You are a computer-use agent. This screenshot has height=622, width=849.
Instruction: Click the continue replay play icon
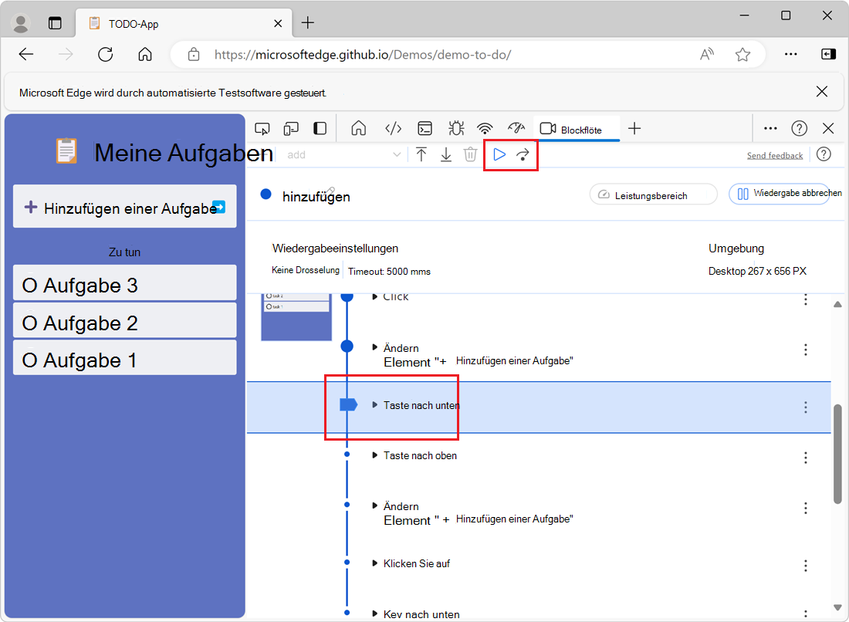pyautogui.click(x=499, y=155)
